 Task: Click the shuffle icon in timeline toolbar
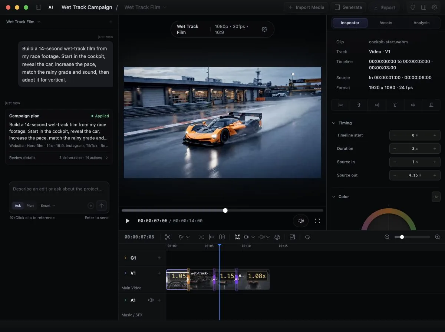pyautogui.click(x=201, y=237)
